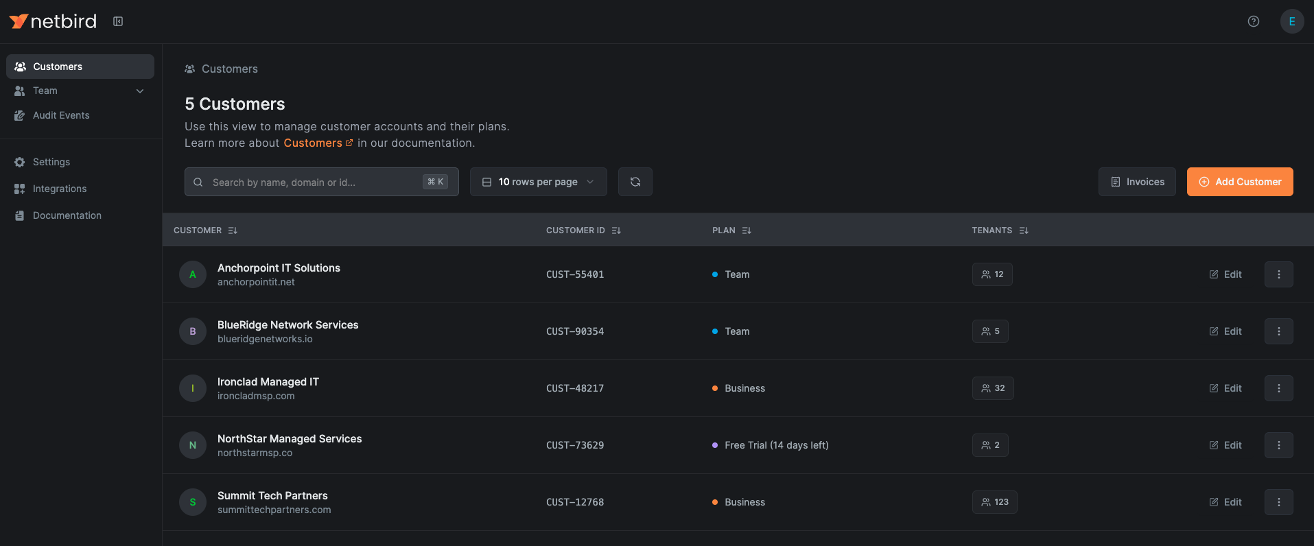This screenshot has width=1314, height=546.
Task: Collapse the sidebar with the panel icon
Action: (x=118, y=21)
